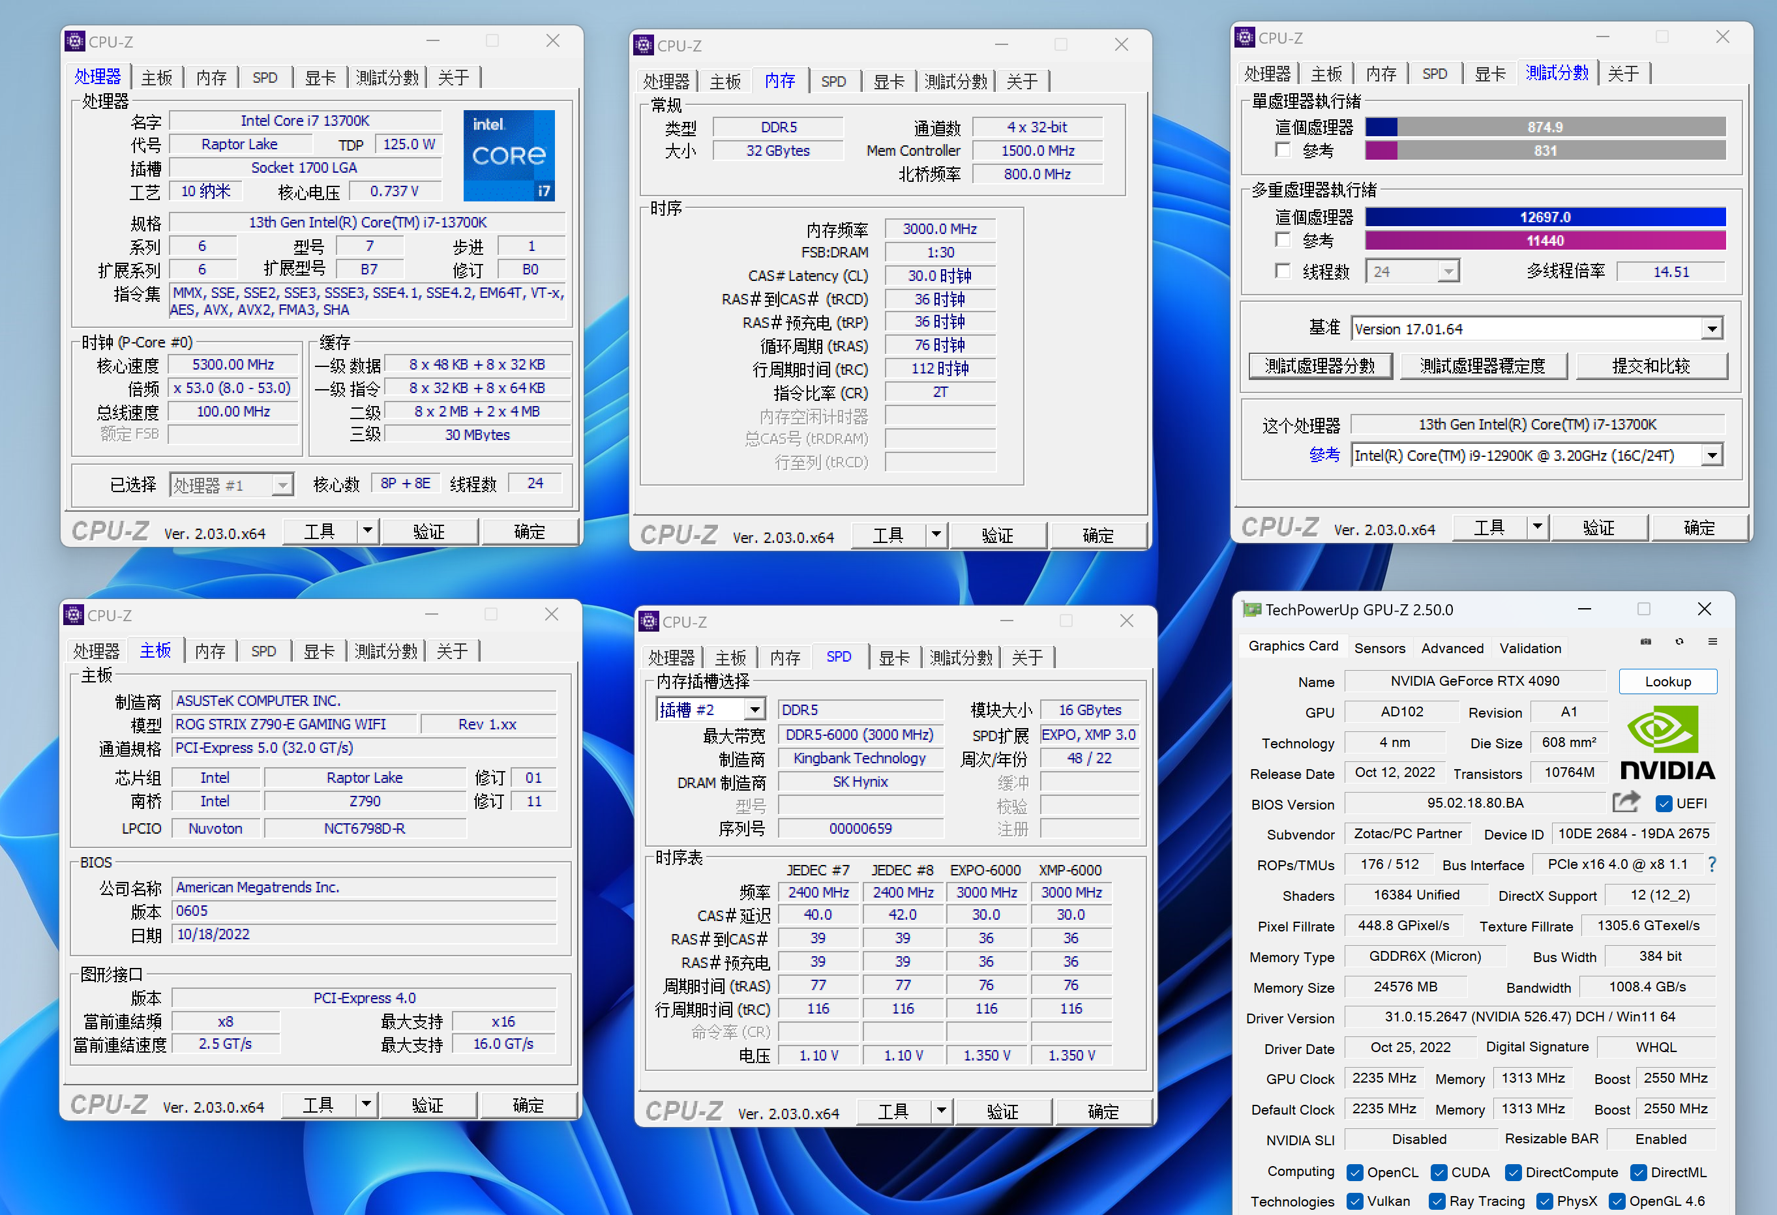Toggle the single-thread 參考 checkbox
The width and height of the screenshot is (1777, 1215).
pyautogui.click(x=1283, y=150)
